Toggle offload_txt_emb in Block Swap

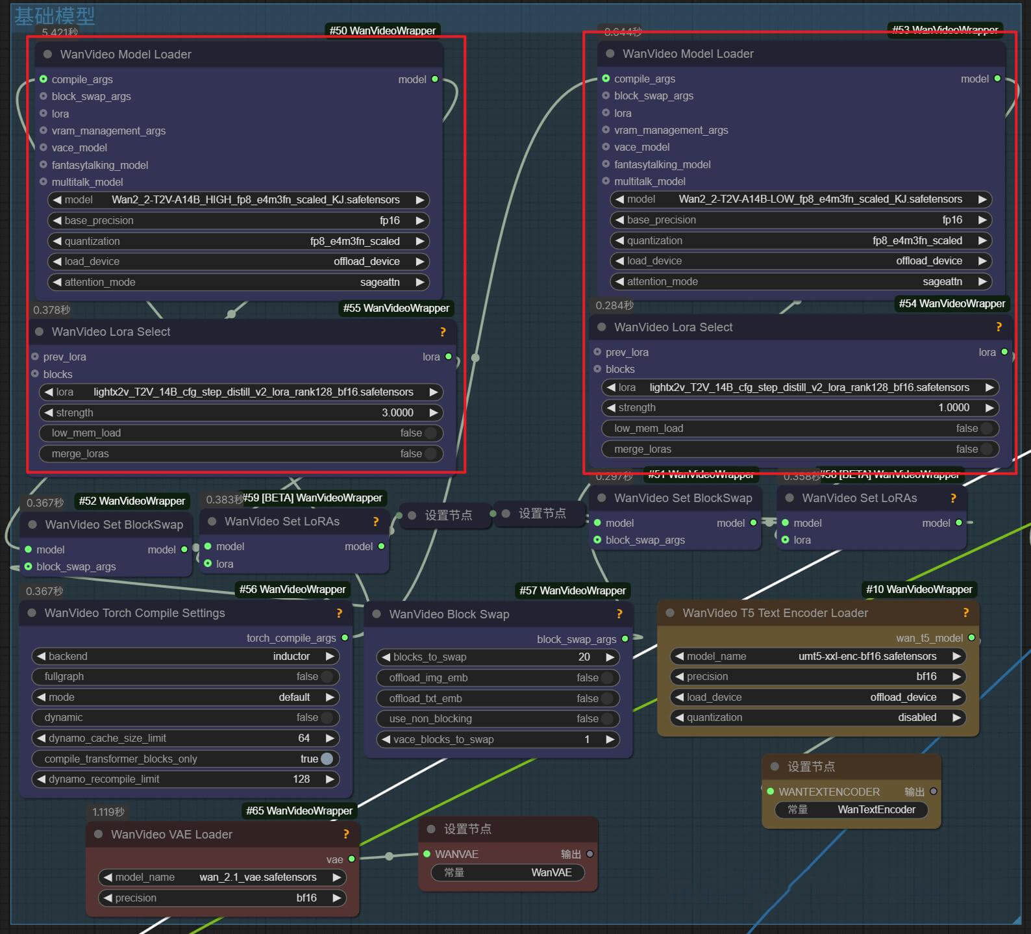coord(497,698)
